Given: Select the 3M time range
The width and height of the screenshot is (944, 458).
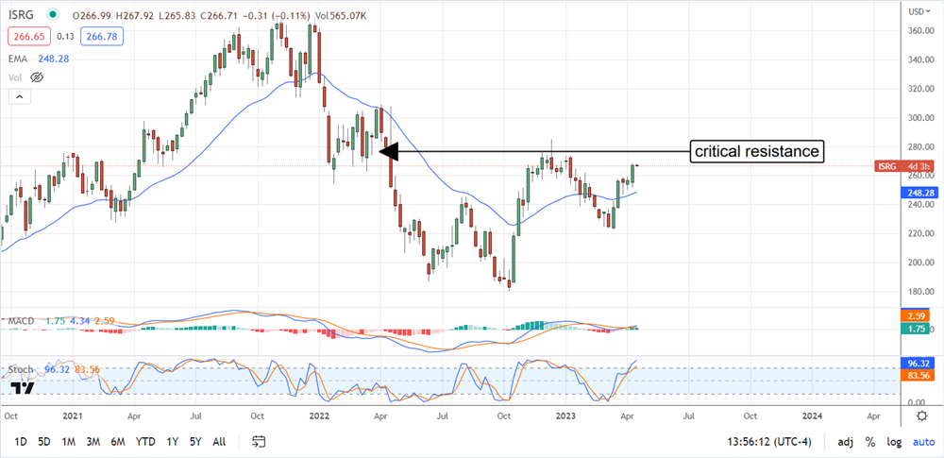Looking at the screenshot, I should click(93, 442).
